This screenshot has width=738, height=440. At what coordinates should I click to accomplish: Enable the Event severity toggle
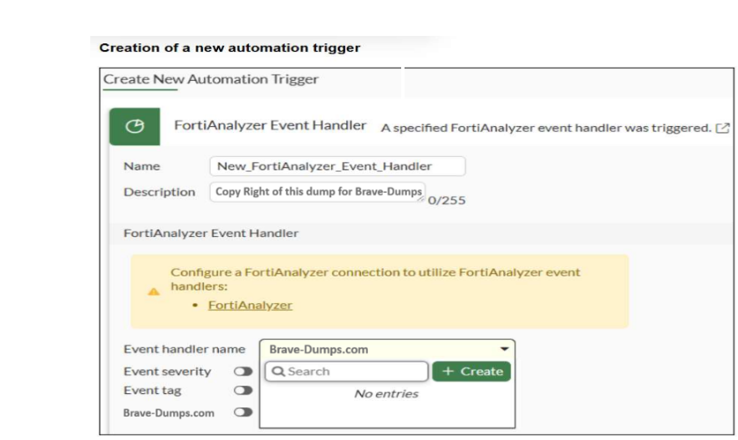[x=243, y=372]
